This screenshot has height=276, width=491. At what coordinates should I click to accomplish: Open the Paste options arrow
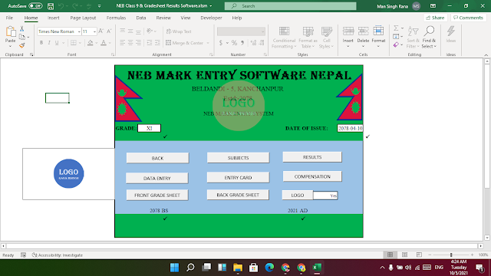tap(10, 46)
